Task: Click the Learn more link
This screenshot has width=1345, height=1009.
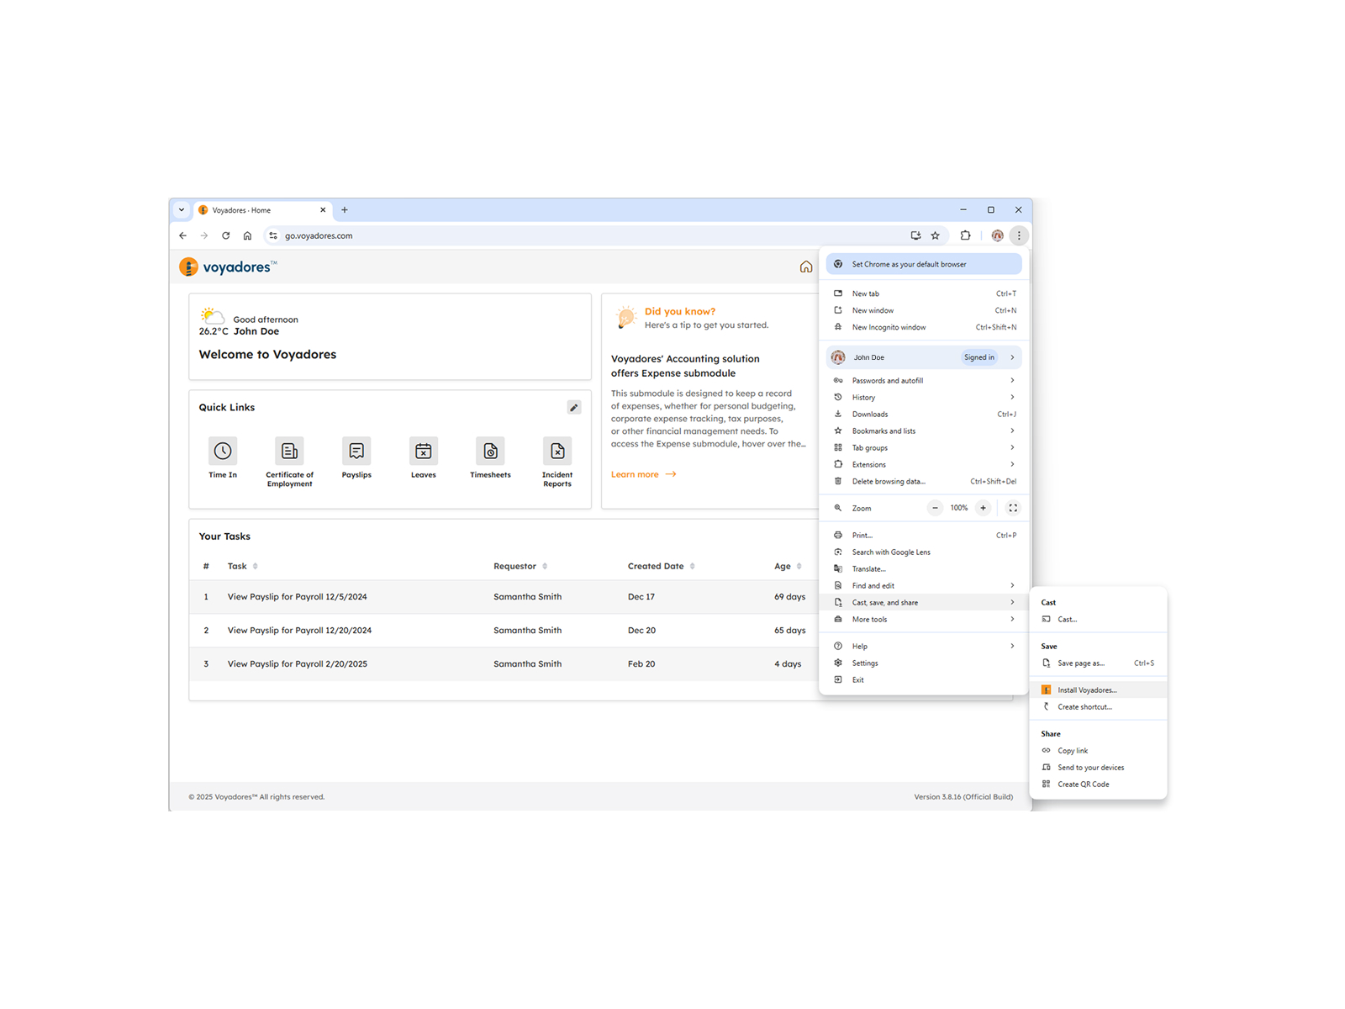Action: [x=644, y=475]
